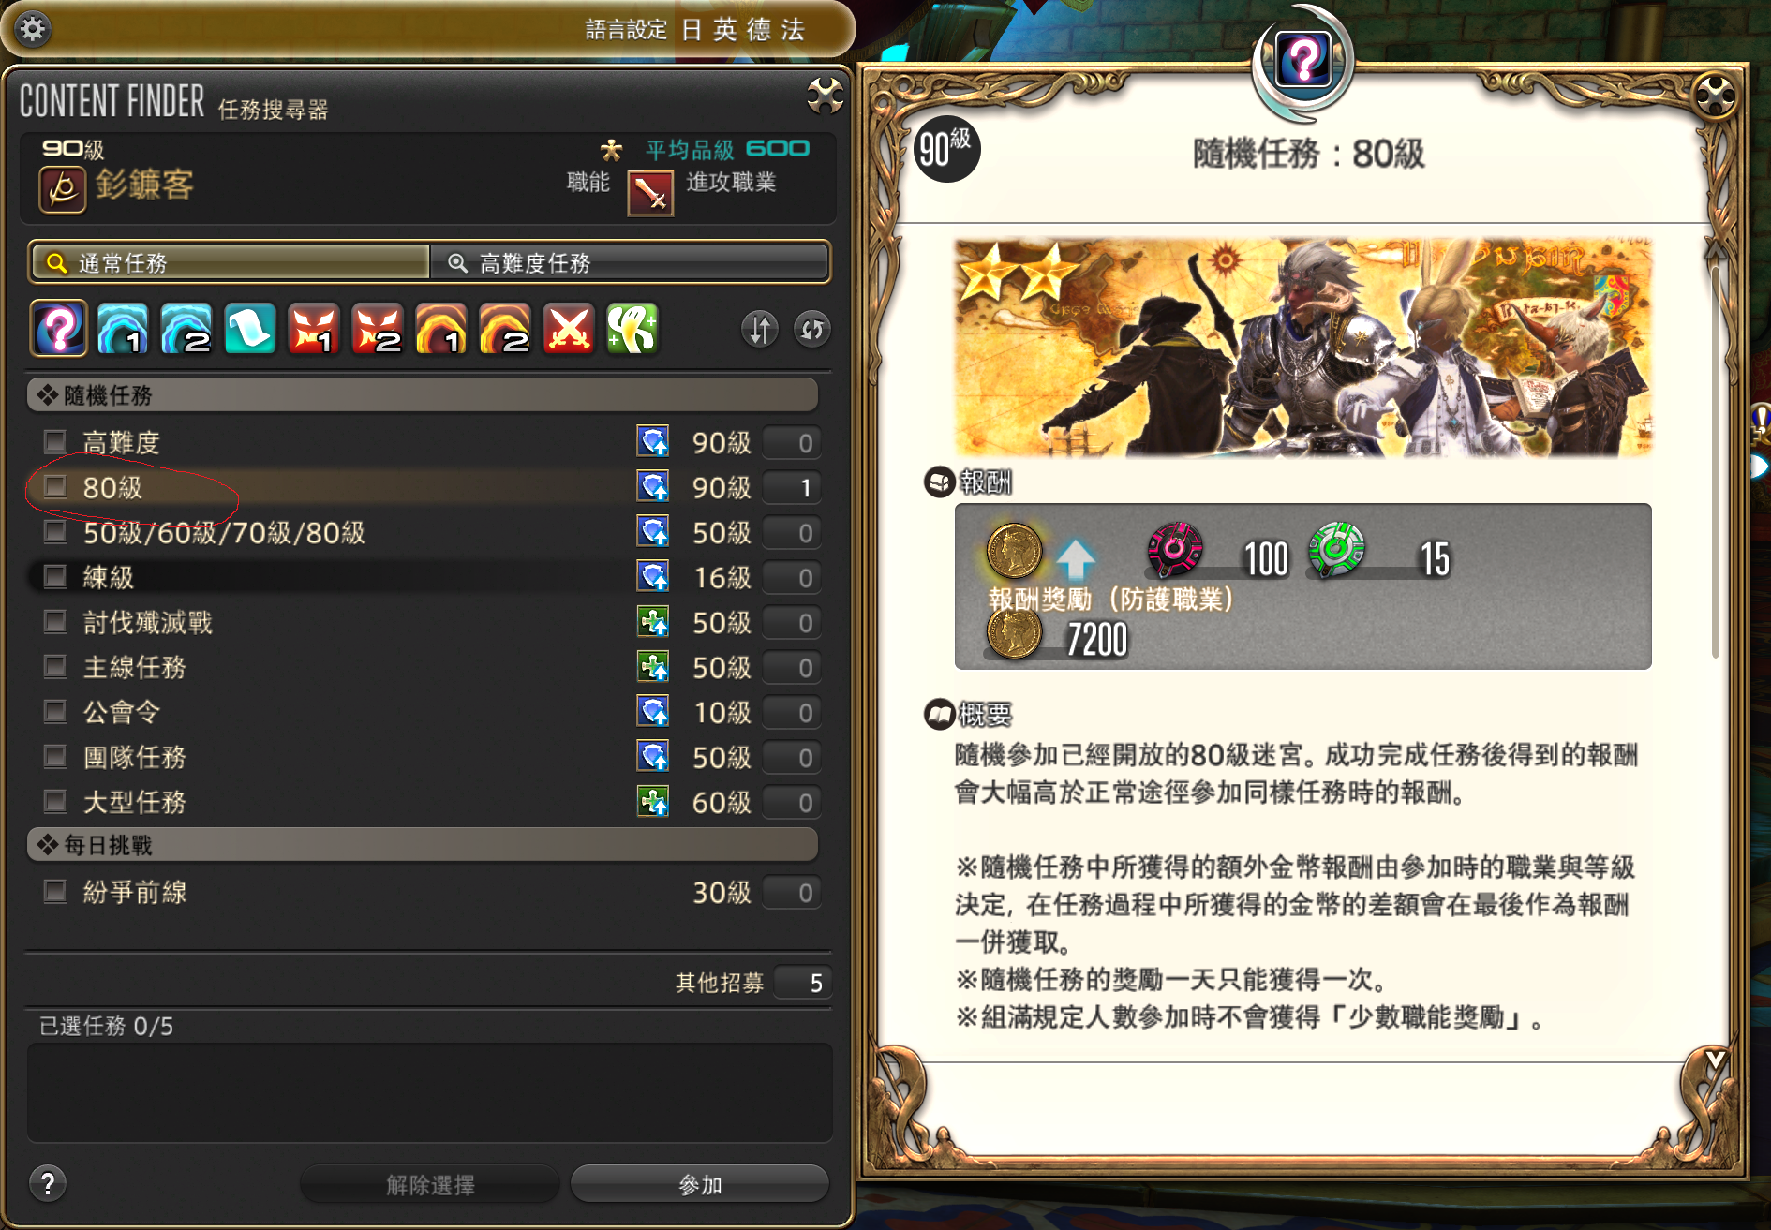Collapse the 隨機任務 section header
This screenshot has width=1771, height=1230.
pos(423,395)
